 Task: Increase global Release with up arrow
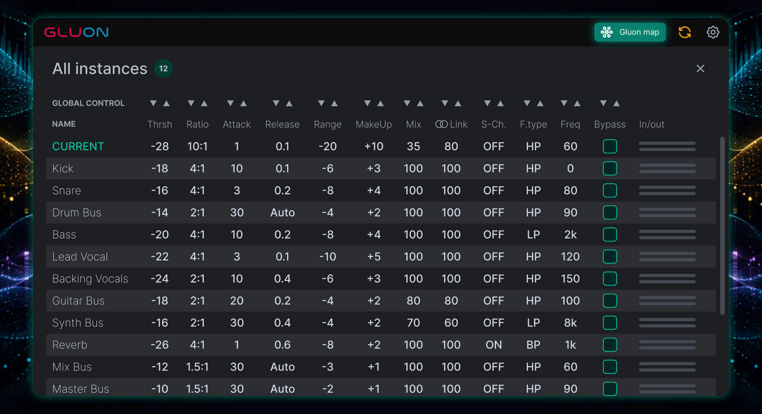click(x=289, y=103)
